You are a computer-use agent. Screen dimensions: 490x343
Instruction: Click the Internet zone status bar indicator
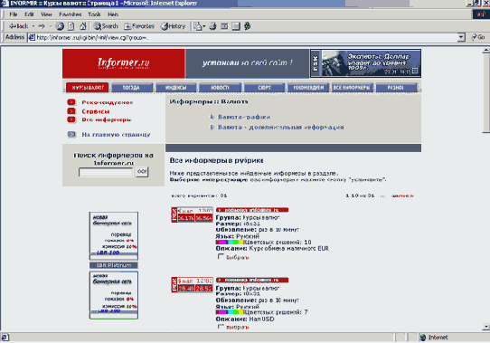pyautogui.click(x=435, y=338)
